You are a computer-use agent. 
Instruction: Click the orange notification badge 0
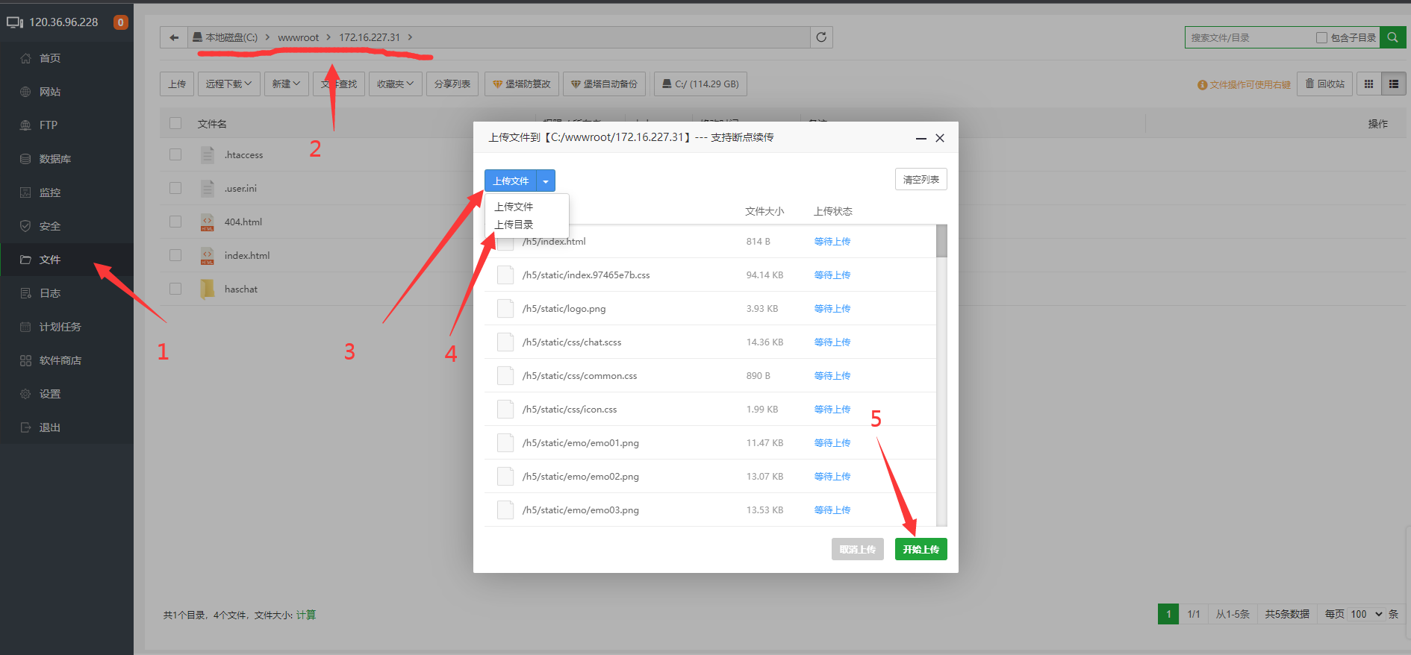pos(120,22)
